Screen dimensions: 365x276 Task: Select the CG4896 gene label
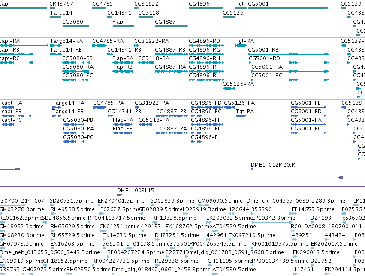pos(199,4)
